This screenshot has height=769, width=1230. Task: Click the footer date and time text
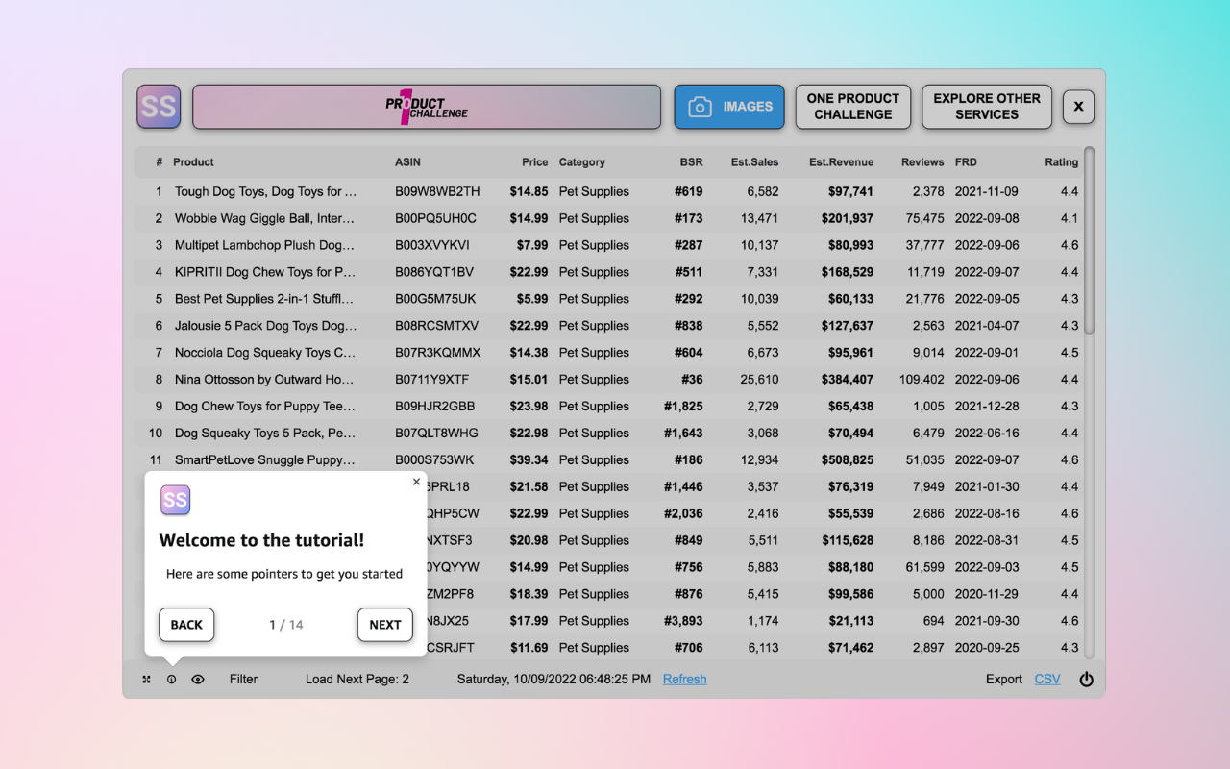[553, 680]
